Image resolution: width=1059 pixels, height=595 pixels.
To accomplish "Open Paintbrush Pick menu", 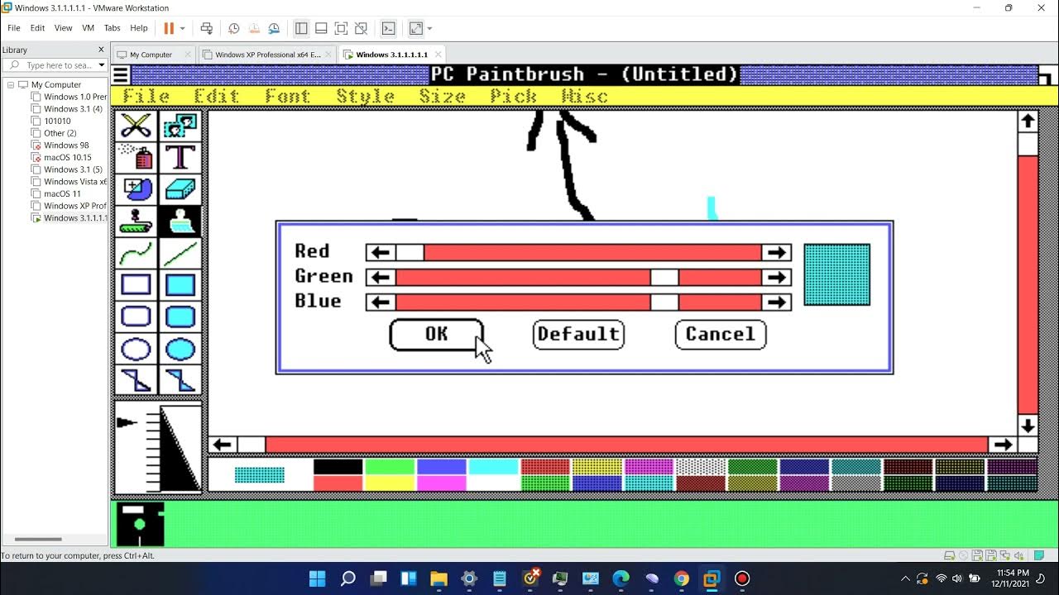I will 513,97.
